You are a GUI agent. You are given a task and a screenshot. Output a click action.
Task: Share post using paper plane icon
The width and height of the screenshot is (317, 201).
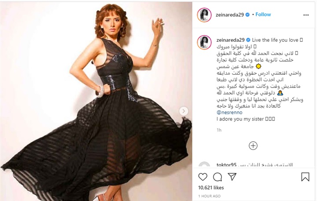tap(232, 176)
